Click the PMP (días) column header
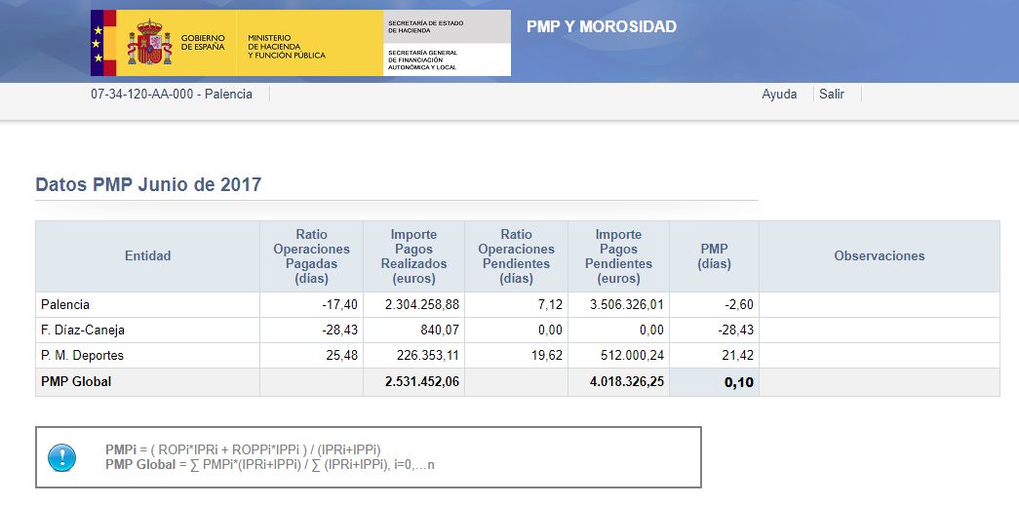The image size is (1019, 506). (x=714, y=255)
